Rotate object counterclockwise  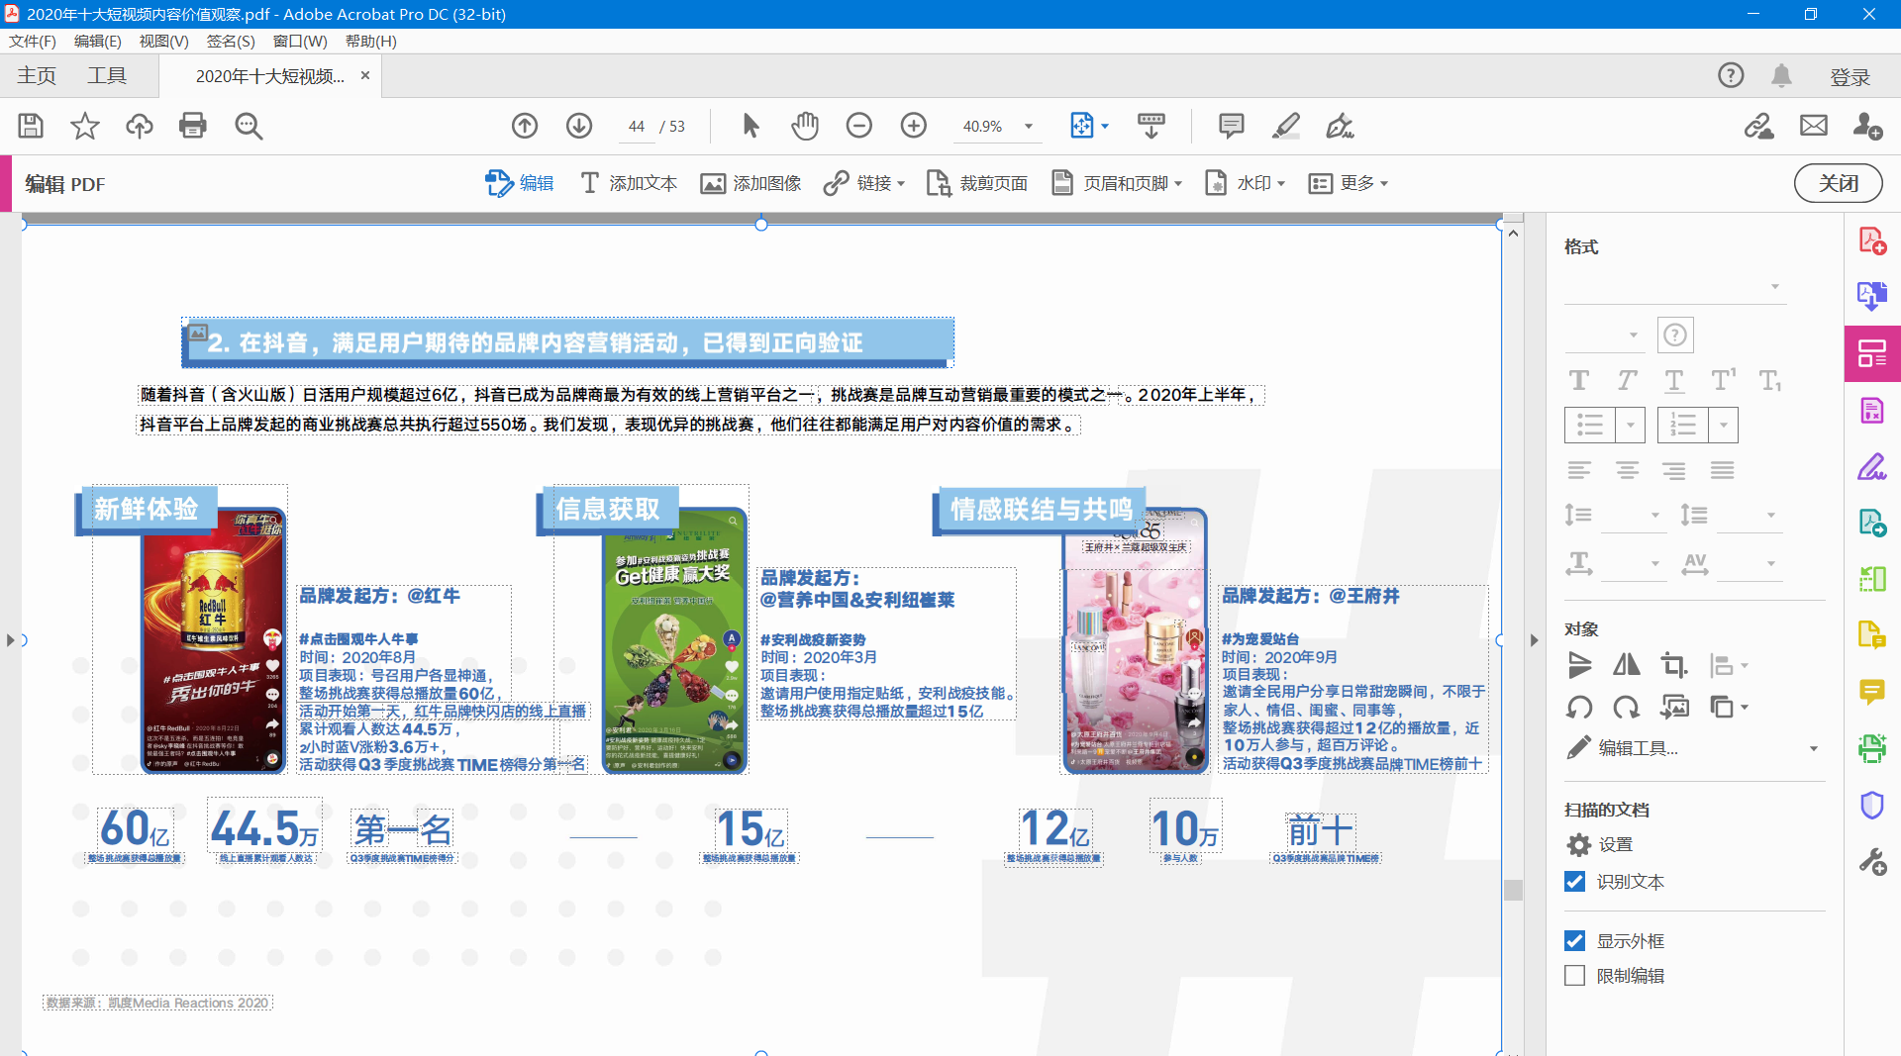(1579, 707)
